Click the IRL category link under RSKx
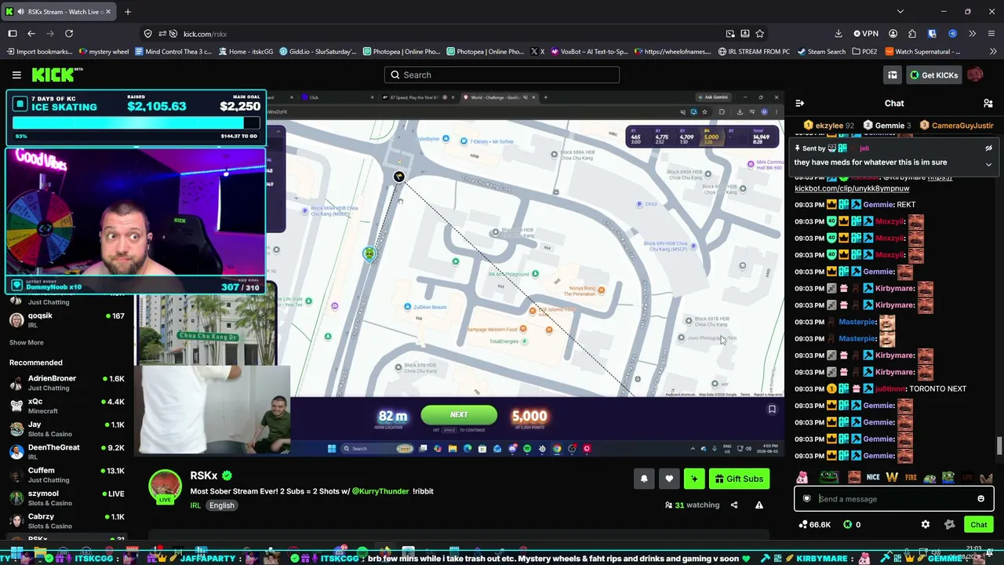The image size is (1004, 565). (195, 505)
